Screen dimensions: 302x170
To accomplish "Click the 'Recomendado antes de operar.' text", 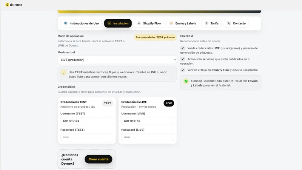I will click(201, 41).
